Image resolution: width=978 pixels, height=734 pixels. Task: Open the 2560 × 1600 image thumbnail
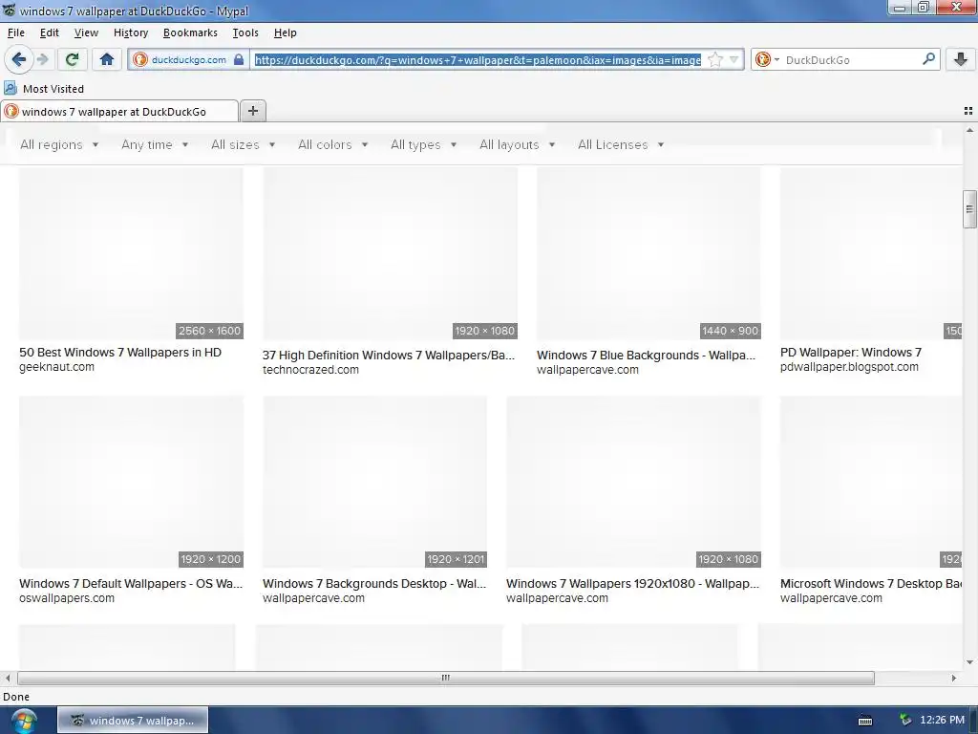[x=131, y=253]
